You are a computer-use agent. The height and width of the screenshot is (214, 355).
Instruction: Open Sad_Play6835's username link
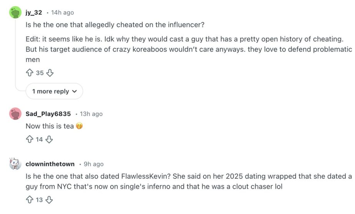[x=48, y=114]
